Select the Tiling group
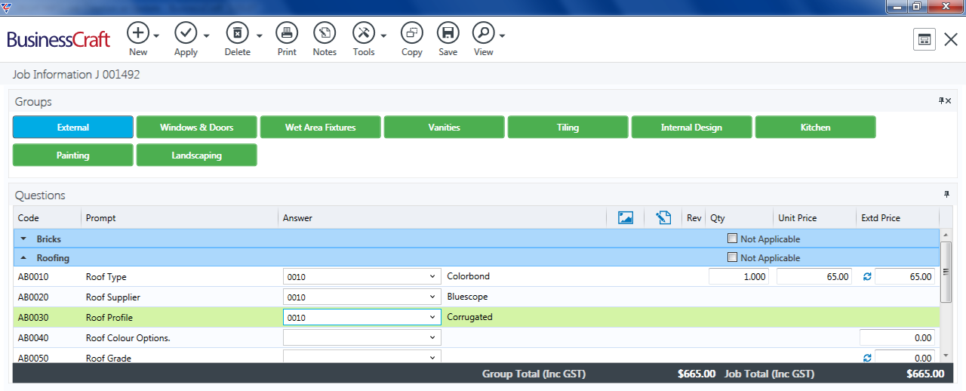 (568, 128)
